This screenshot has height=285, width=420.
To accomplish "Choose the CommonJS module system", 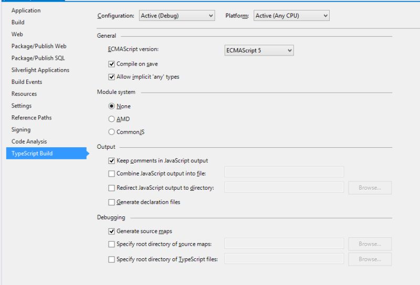I will (x=111, y=132).
